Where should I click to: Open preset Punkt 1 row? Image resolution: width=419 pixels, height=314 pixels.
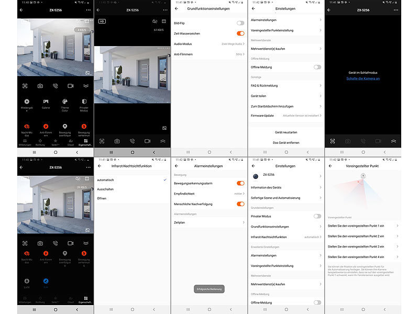click(x=363, y=226)
